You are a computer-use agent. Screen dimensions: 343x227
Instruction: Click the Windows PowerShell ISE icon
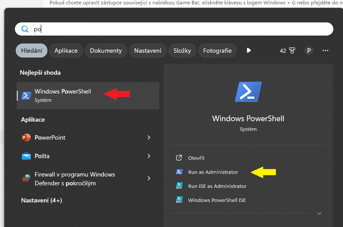[179, 200]
